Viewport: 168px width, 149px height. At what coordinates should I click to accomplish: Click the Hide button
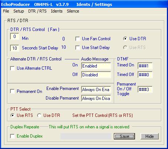pyautogui.click(x=149, y=136)
